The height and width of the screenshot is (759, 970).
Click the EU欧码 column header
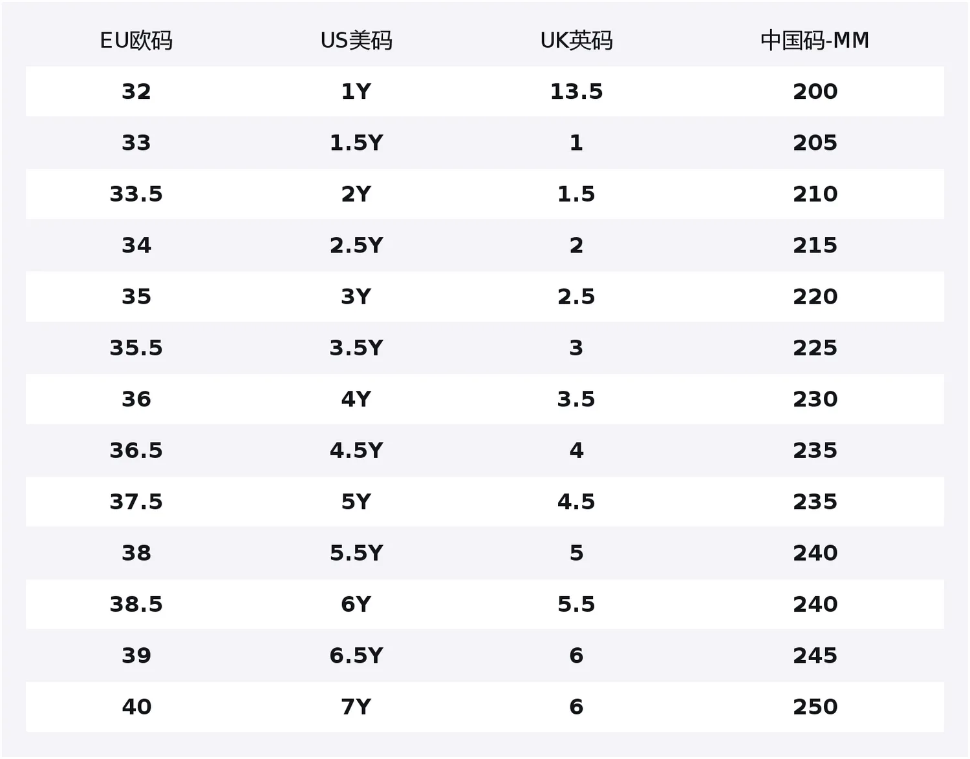[x=136, y=41]
